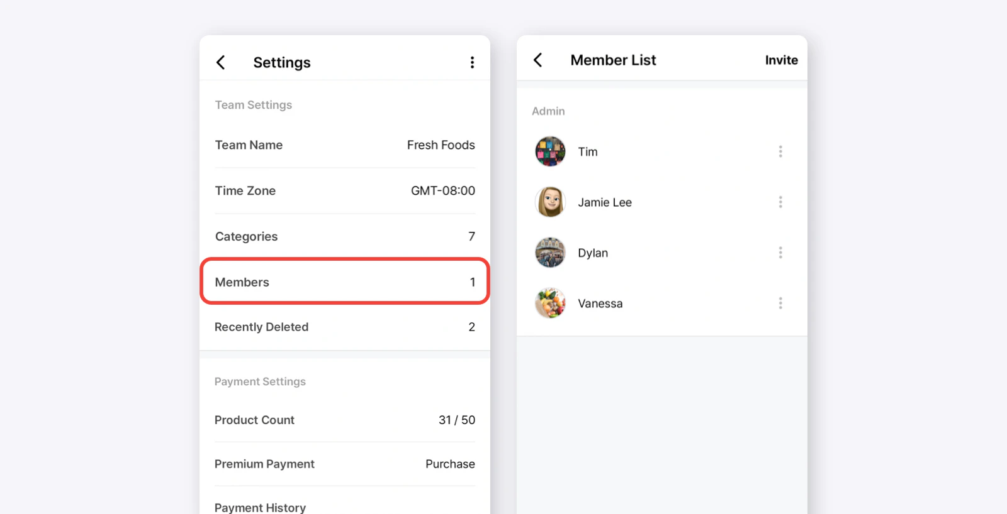Open Jamie Lee's member options menu

coord(779,202)
